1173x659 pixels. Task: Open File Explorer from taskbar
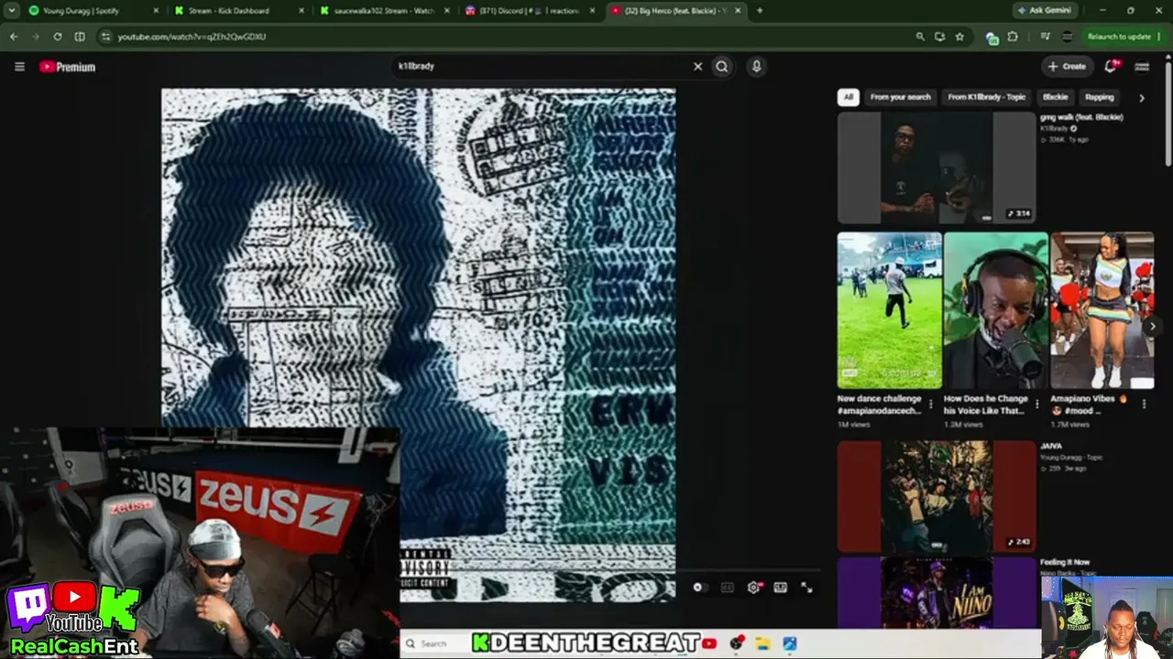click(762, 643)
